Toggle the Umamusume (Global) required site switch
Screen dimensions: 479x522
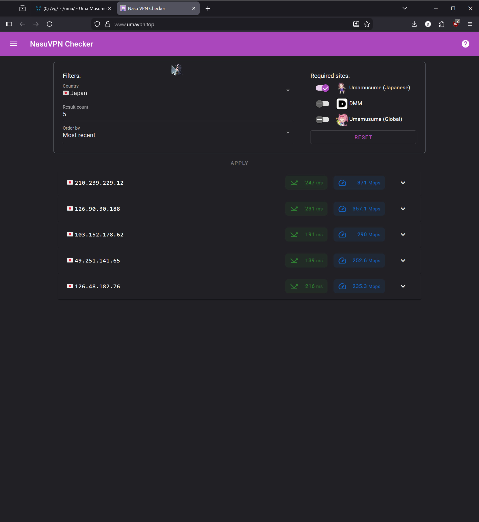322,119
